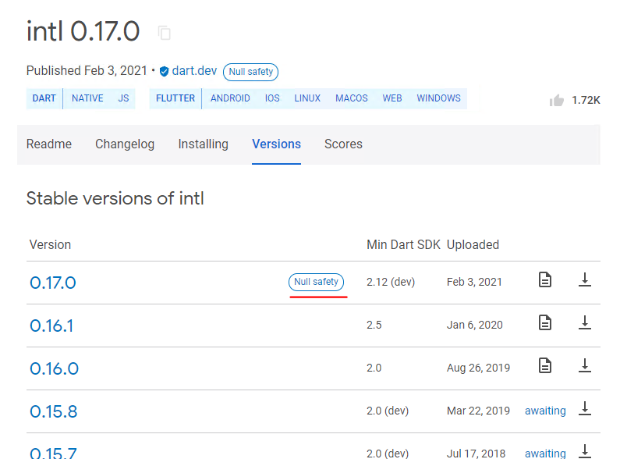Image resolution: width=620 pixels, height=459 pixels.
Task: Download the archive for version 0.15.7
Action: 584,451
